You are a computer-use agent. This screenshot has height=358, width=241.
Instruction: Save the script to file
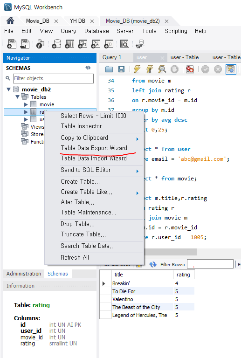click(x=121, y=69)
